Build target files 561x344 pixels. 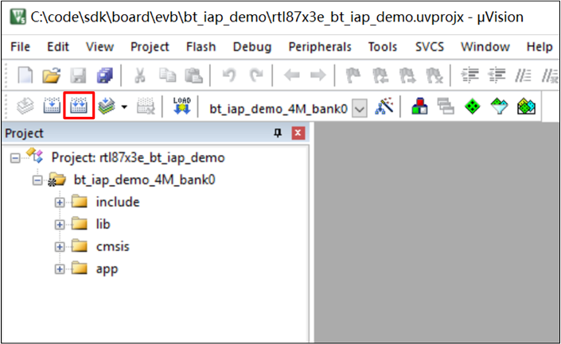(x=52, y=106)
